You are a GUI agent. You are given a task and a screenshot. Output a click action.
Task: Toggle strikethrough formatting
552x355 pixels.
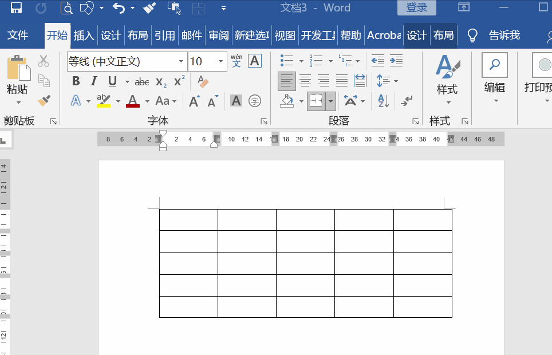click(142, 82)
